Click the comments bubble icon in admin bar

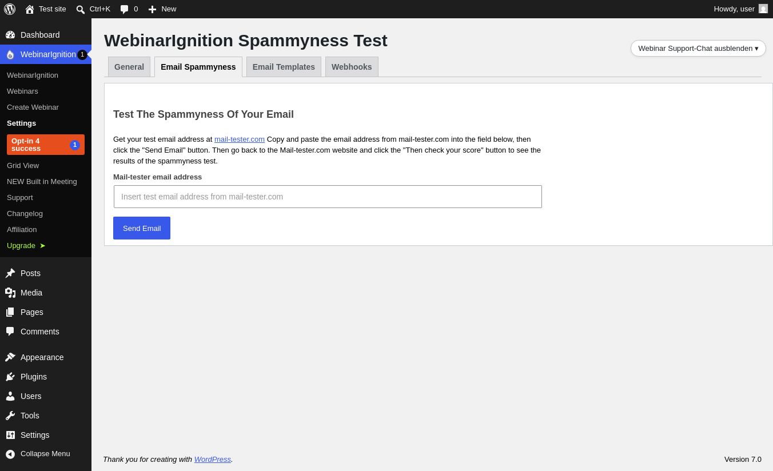click(124, 9)
